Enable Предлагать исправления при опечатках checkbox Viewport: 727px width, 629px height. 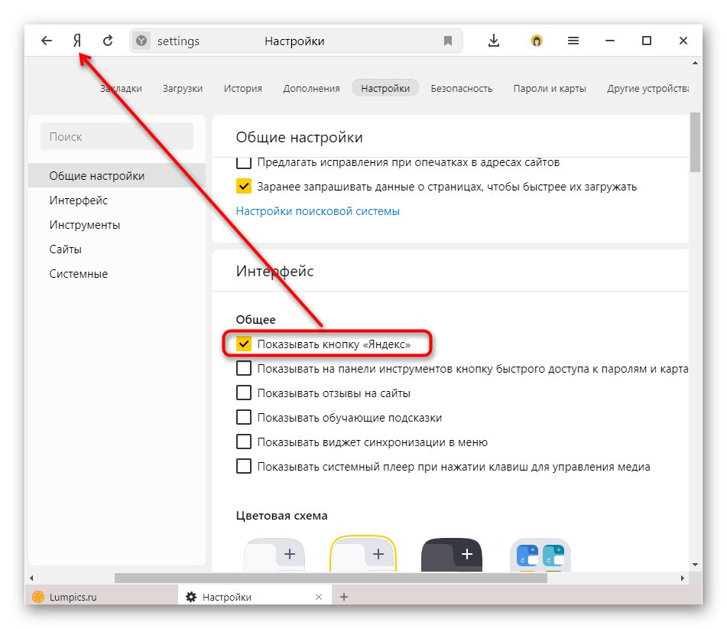click(x=244, y=162)
